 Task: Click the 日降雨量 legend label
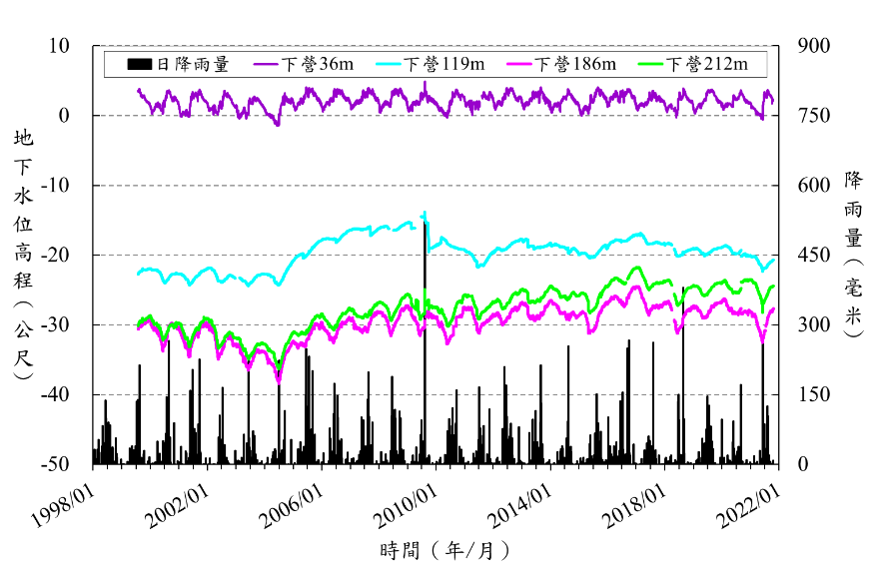coord(193,65)
